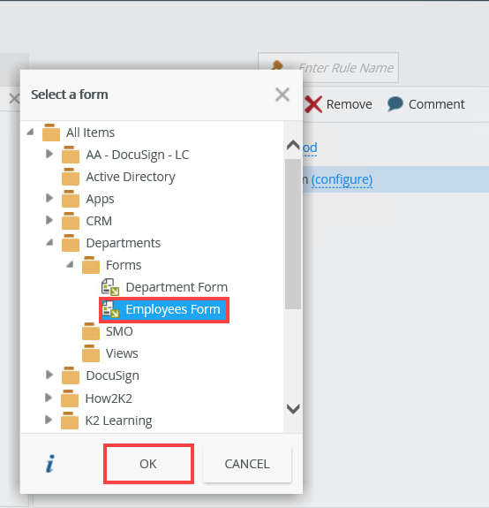Expand the AA - DocuSign - LC folder

click(x=49, y=154)
